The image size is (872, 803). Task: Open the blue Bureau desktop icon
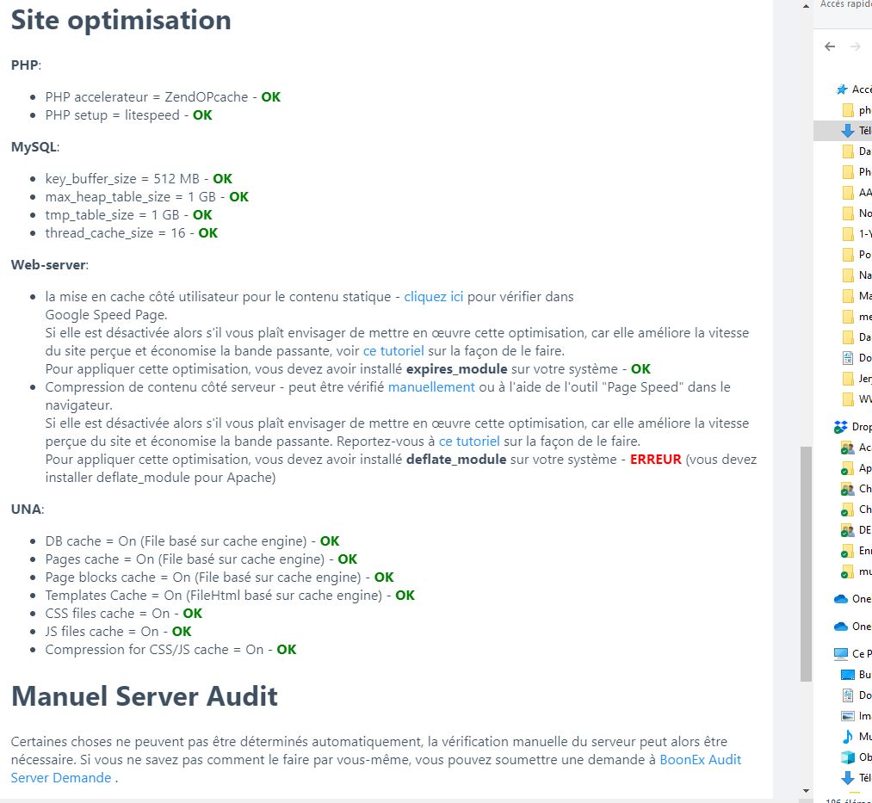(x=847, y=675)
